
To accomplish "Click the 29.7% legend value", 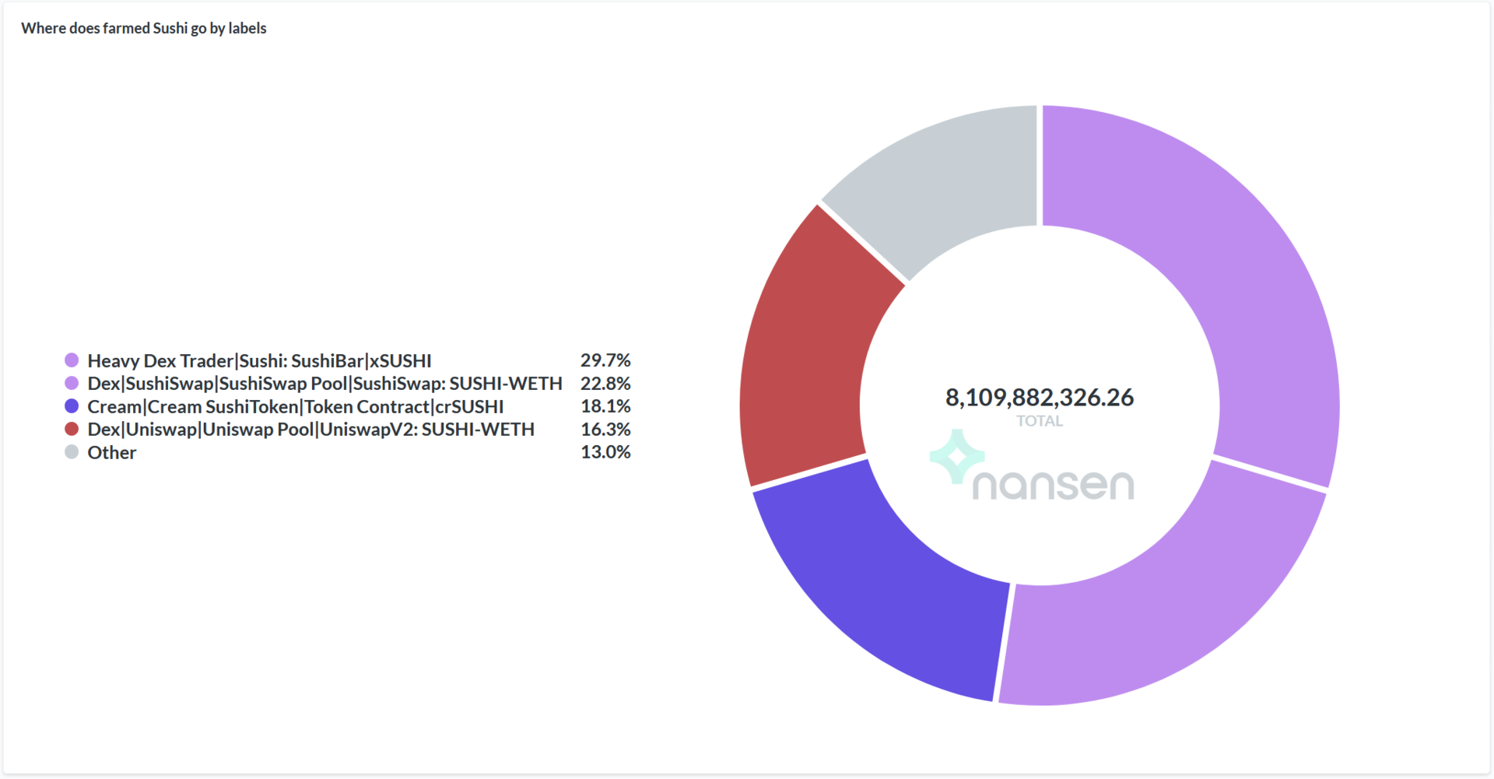I will tap(605, 360).
